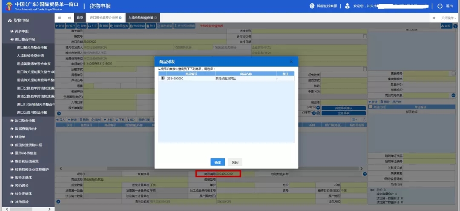Open 智能在线客服 customer service
The height and width of the screenshot is (211, 460).
[x=324, y=6]
